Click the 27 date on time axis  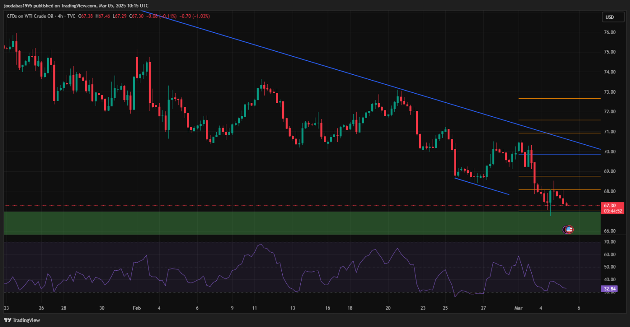[483, 308]
